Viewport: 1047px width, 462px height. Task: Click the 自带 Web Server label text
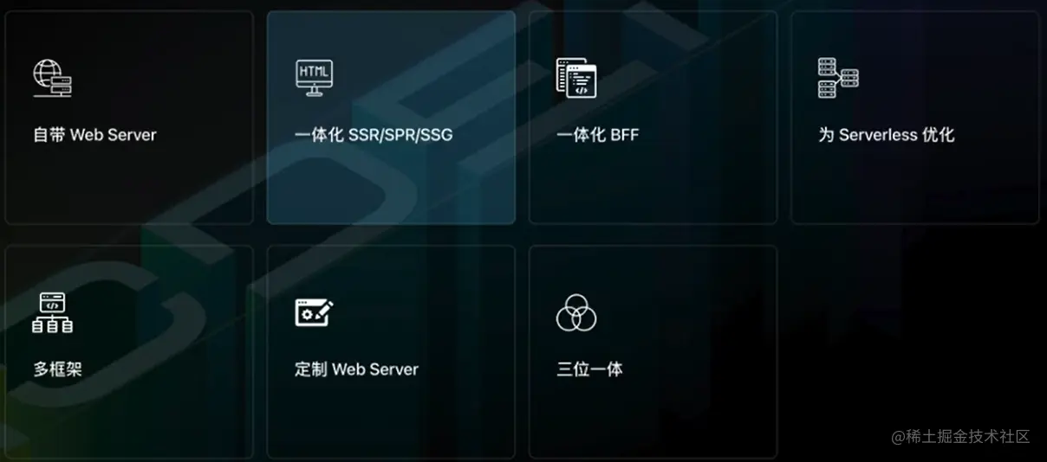click(94, 135)
